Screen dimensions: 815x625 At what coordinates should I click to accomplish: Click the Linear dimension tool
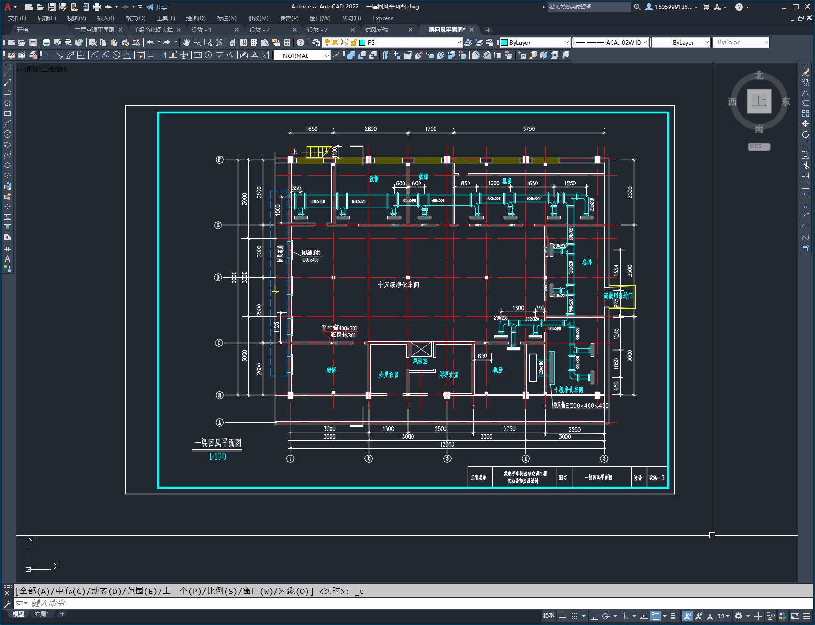(x=48, y=55)
